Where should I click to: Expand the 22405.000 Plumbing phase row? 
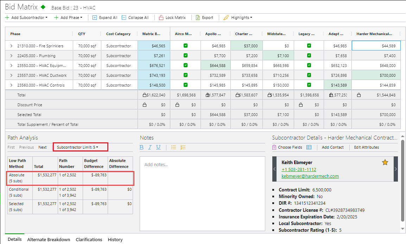11,56
